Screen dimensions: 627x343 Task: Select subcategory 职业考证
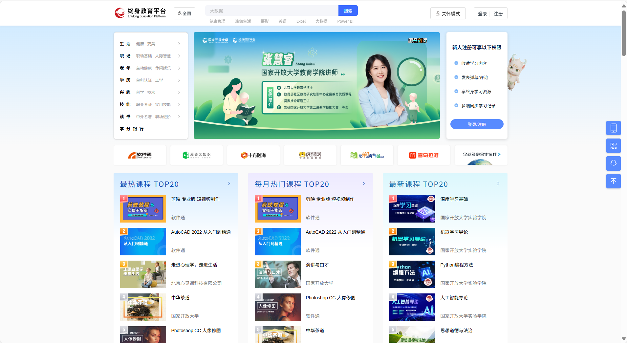144,105
